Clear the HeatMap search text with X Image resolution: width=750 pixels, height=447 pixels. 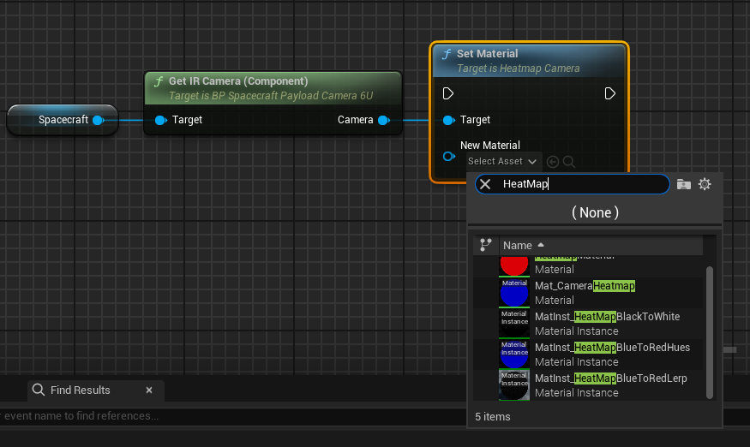click(x=485, y=184)
